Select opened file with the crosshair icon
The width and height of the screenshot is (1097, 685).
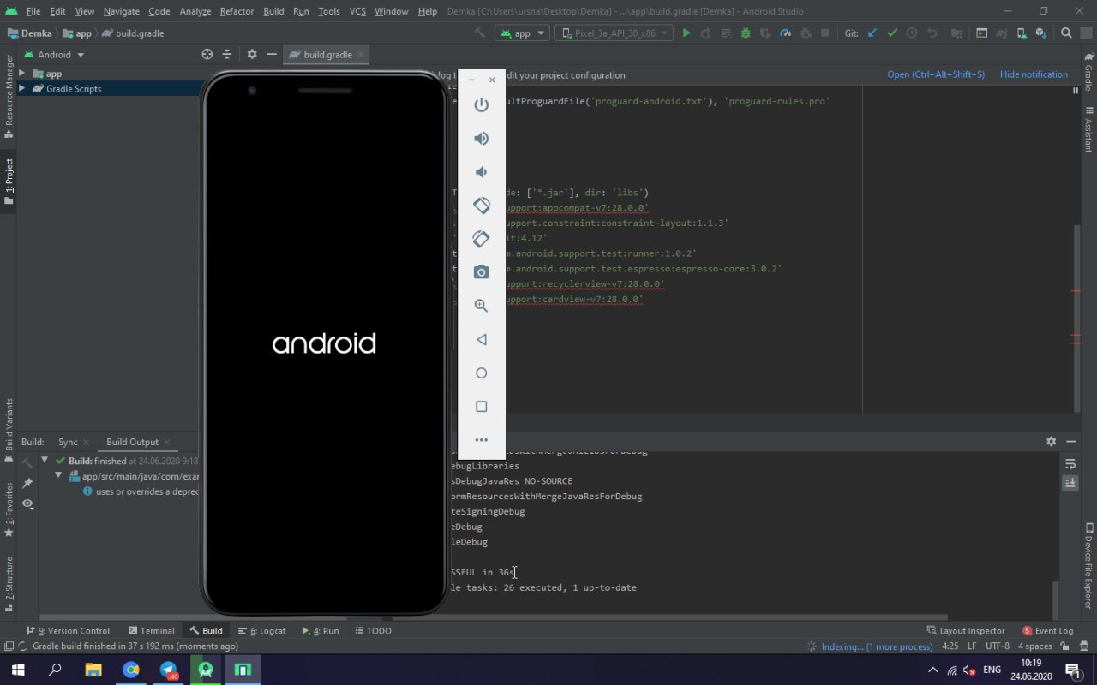click(207, 54)
